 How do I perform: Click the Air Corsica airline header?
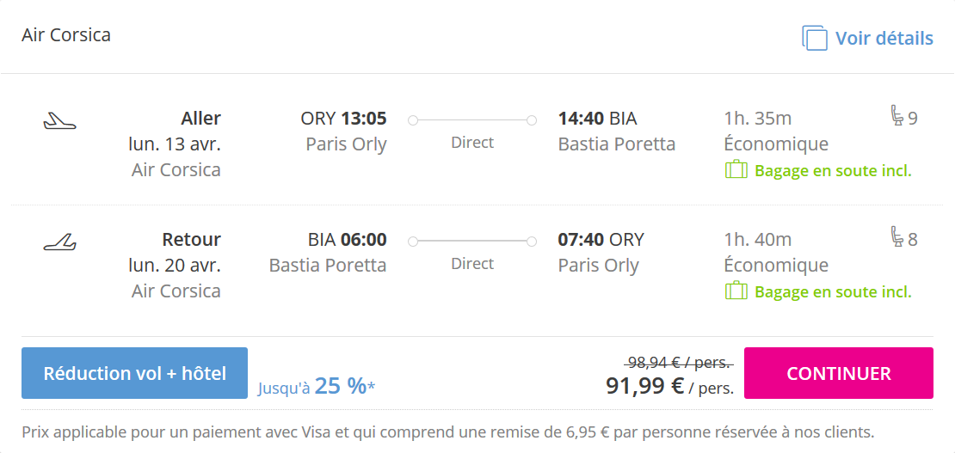[66, 35]
